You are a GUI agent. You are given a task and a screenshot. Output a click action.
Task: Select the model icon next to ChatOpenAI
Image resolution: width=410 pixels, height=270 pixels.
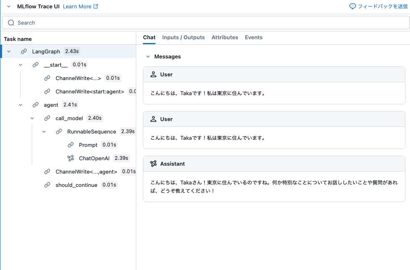tap(71, 158)
